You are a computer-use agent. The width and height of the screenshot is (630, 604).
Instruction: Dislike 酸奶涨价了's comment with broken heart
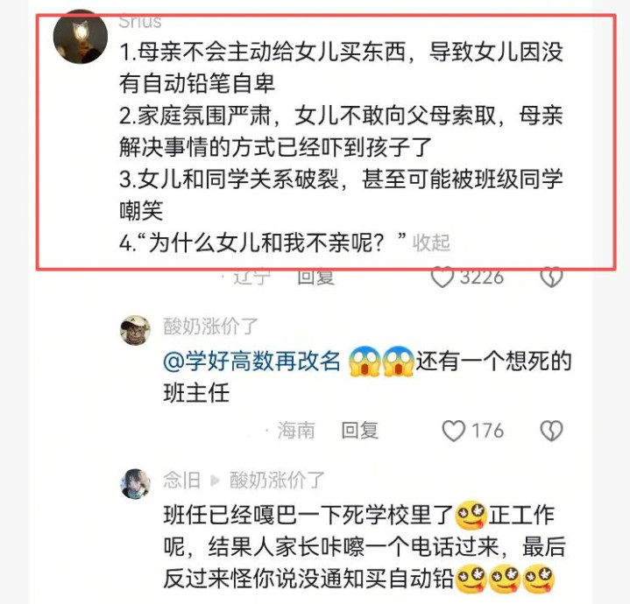click(551, 431)
